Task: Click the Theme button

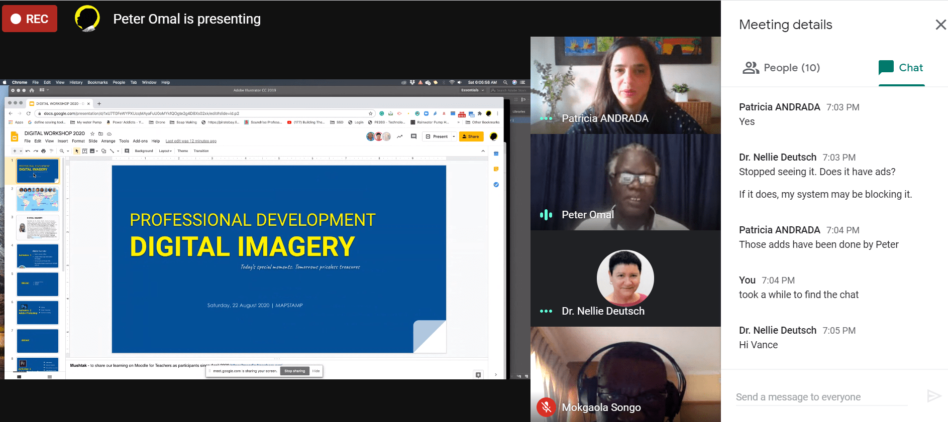Action: [x=182, y=151]
